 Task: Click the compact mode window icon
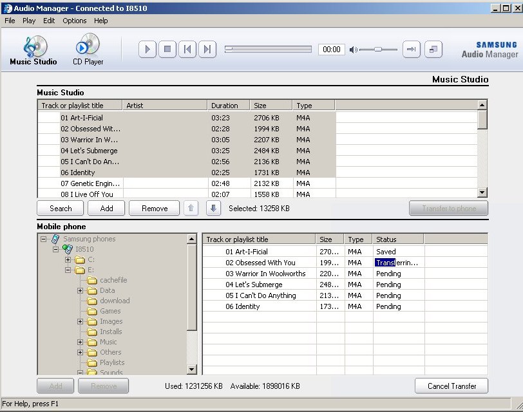pyautogui.click(x=433, y=50)
